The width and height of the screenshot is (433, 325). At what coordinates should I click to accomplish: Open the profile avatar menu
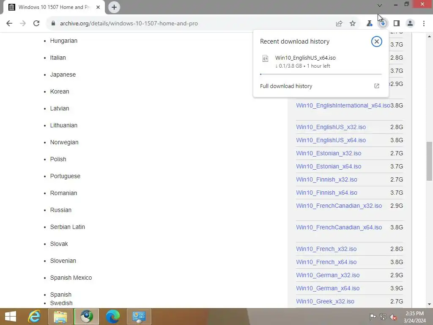410,24
